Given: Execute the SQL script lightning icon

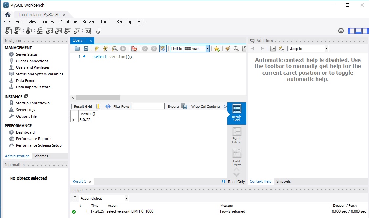Looking at the screenshot, I should coord(97,48).
